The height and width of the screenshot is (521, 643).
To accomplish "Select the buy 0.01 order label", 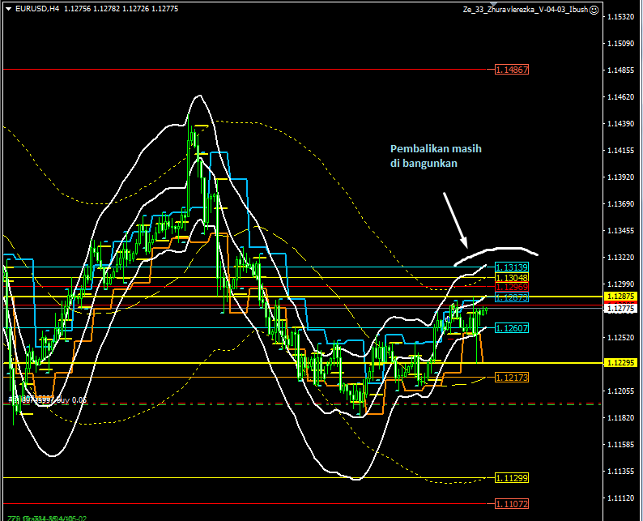I will tap(49, 399).
